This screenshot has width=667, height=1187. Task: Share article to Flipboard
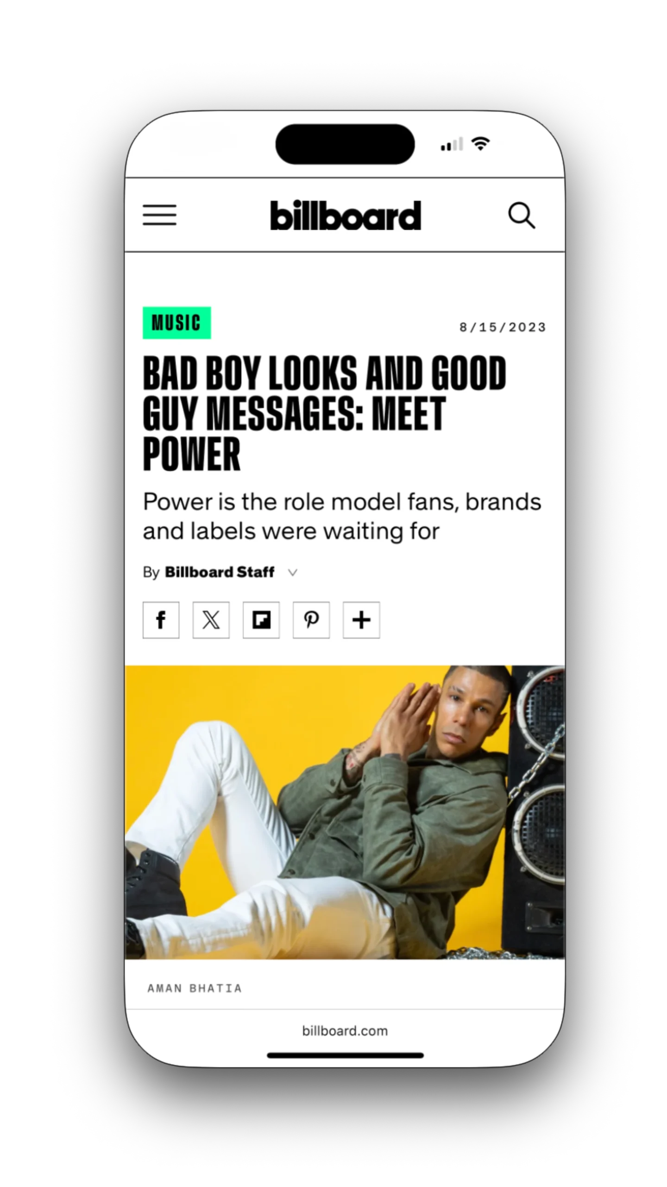pos(261,620)
